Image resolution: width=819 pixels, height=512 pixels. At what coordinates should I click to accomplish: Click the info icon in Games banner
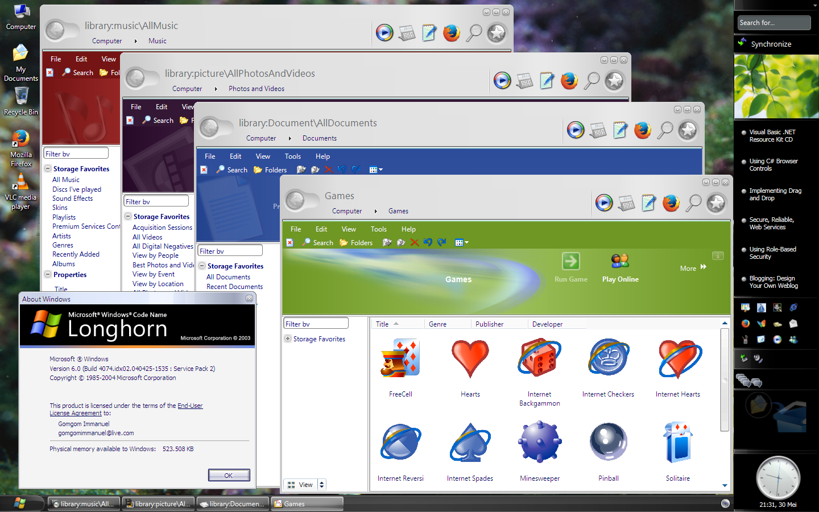718,256
